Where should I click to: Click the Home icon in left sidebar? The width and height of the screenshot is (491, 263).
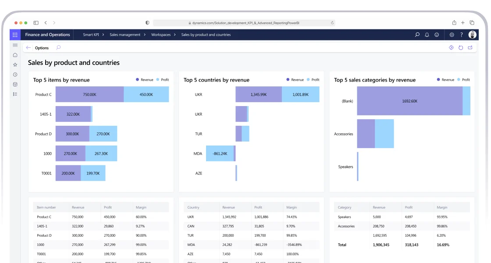(15, 55)
